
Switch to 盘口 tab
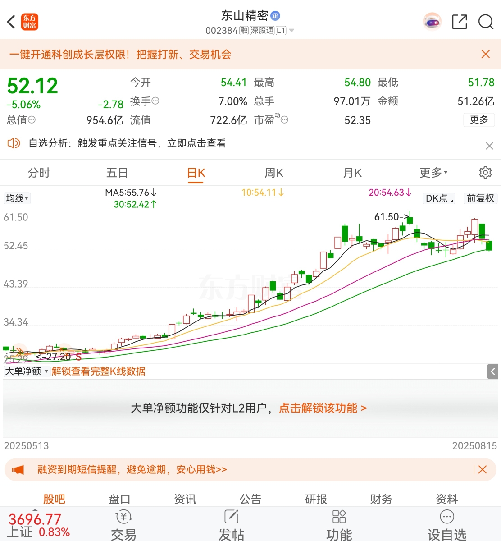(119, 499)
